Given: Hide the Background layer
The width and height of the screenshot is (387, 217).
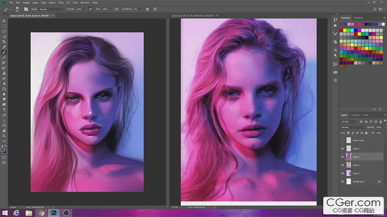Looking at the screenshot, I should (342, 181).
